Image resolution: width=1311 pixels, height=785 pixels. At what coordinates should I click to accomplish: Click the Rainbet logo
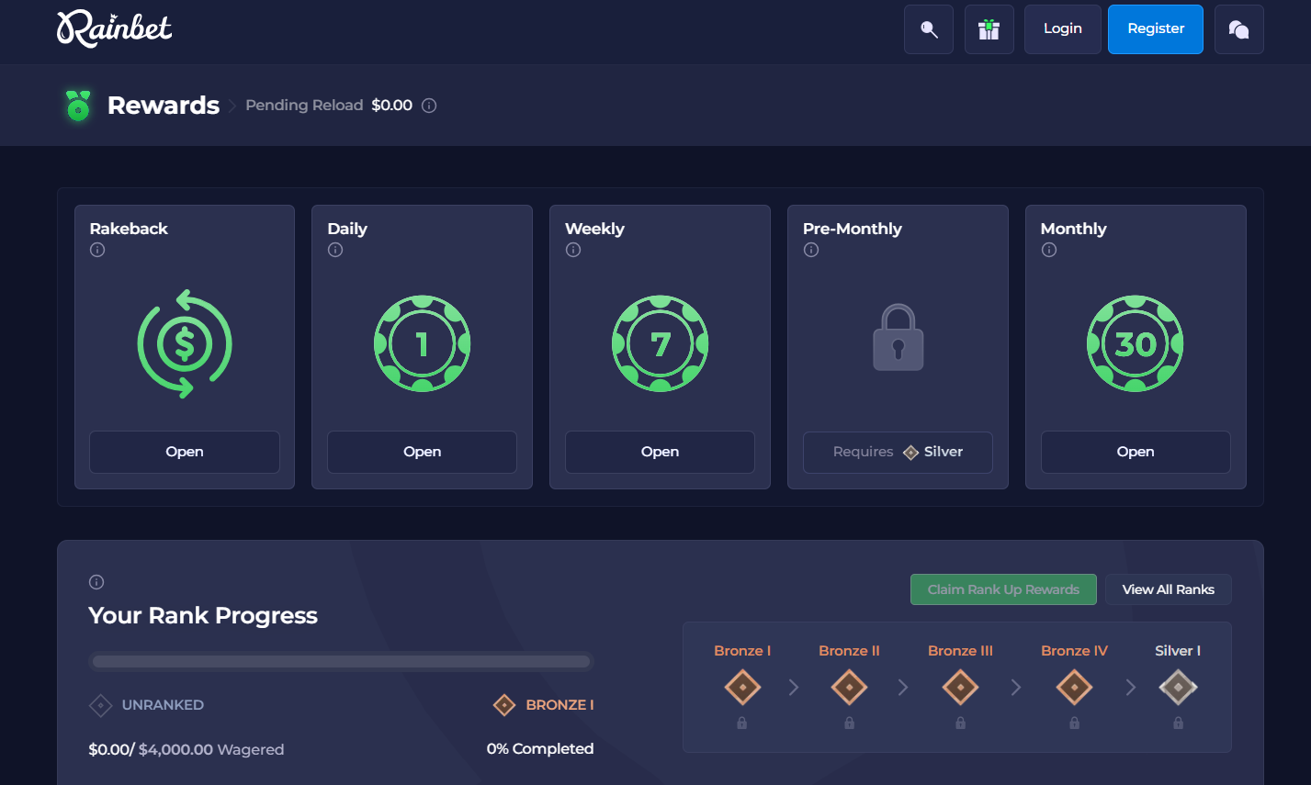tap(114, 28)
